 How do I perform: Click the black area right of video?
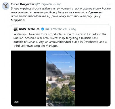pyautogui.click(x=93, y=79)
